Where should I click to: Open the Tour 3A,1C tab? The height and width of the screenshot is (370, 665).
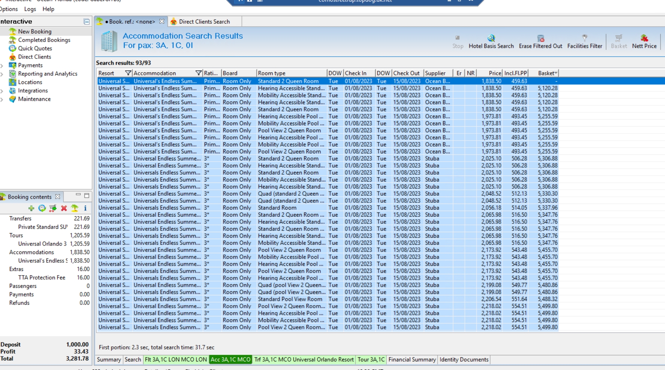click(x=371, y=360)
